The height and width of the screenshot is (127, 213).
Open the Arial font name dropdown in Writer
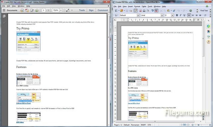[162, 15]
